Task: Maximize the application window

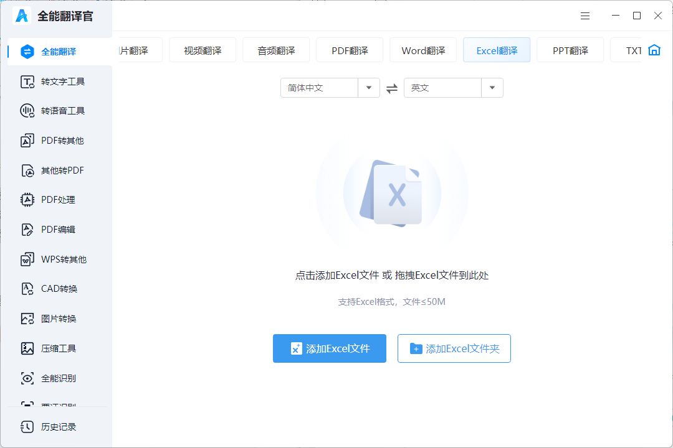Action: [637, 16]
